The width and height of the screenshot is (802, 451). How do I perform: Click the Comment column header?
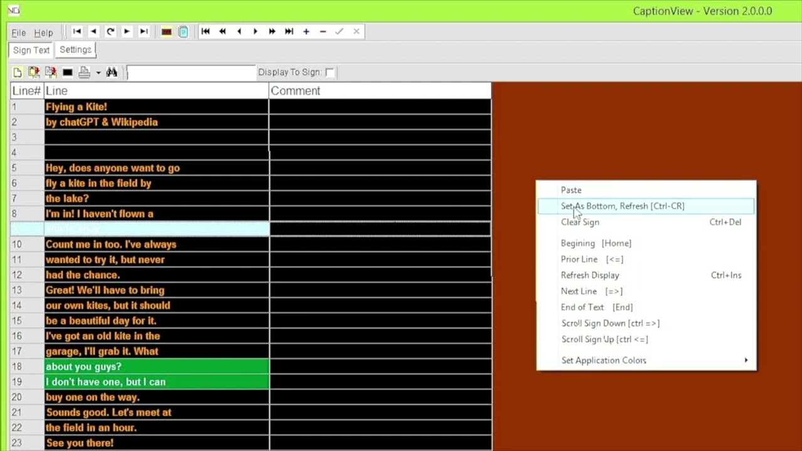[x=380, y=91]
